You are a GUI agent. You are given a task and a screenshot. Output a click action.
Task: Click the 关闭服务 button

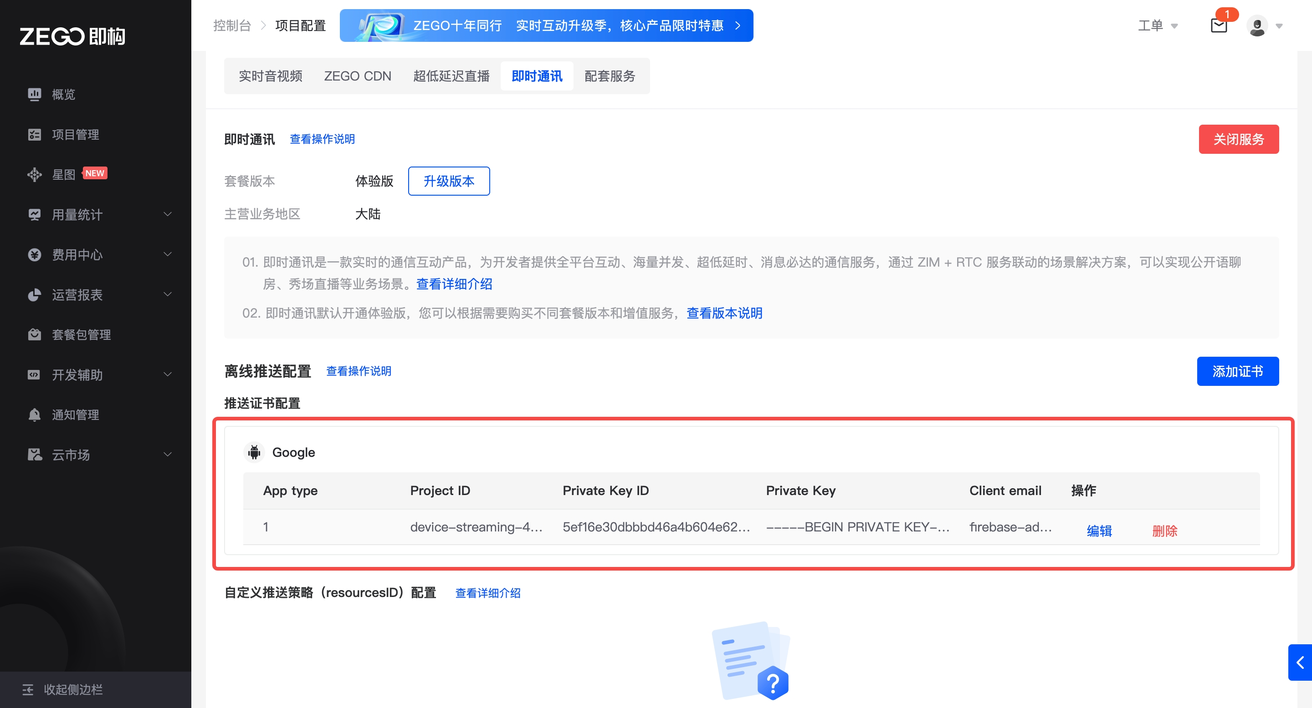[1239, 139]
